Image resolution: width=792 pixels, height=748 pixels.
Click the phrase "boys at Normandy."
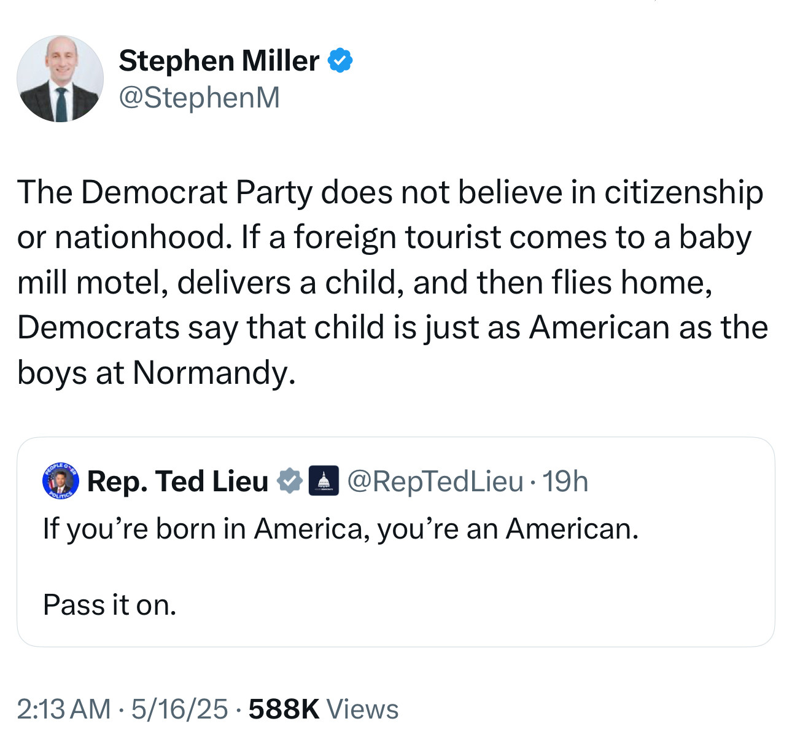coord(157,372)
